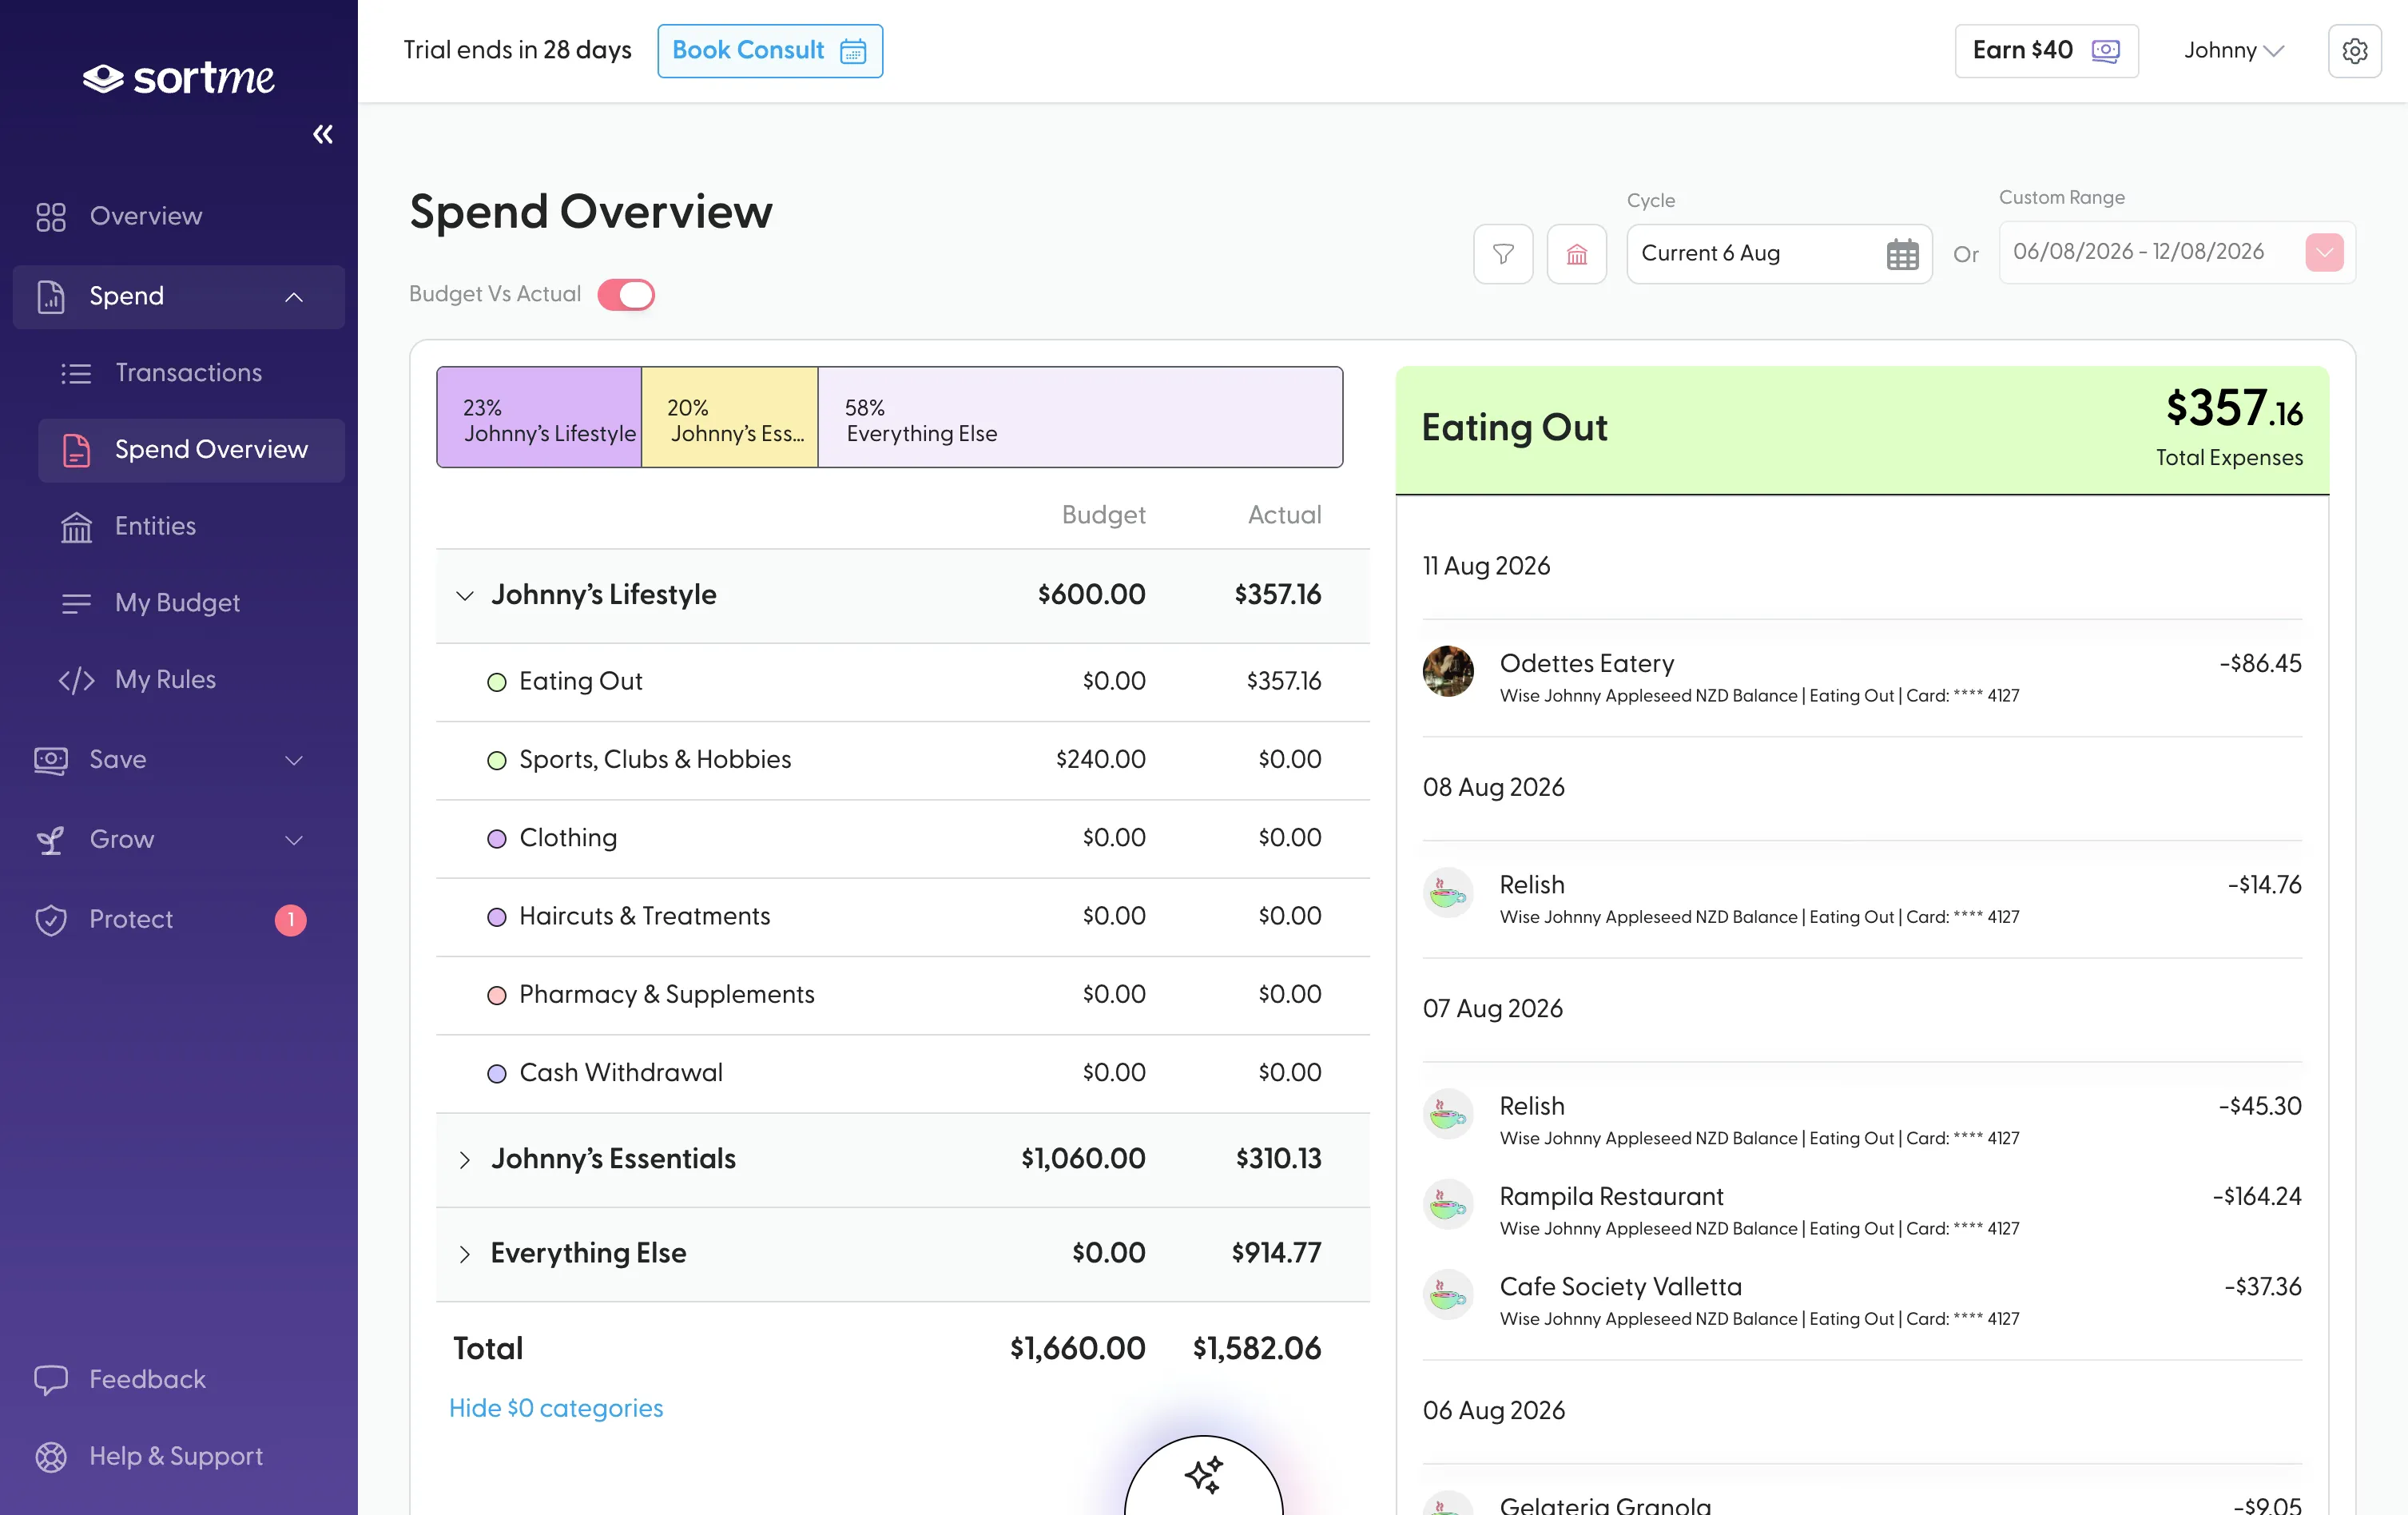
Task: Open Cafe Society Valletta transaction
Action: 1862,1300
